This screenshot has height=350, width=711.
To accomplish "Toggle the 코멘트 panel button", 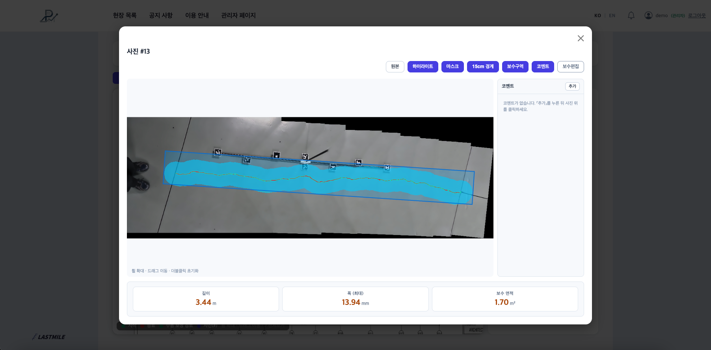I will pyautogui.click(x=543, y=67).
